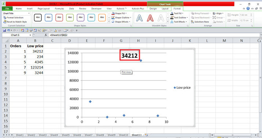Screen dimensions: 262x138
Task: Switch to the Sheet1 worksheet tab
Action: click(20, 135)
